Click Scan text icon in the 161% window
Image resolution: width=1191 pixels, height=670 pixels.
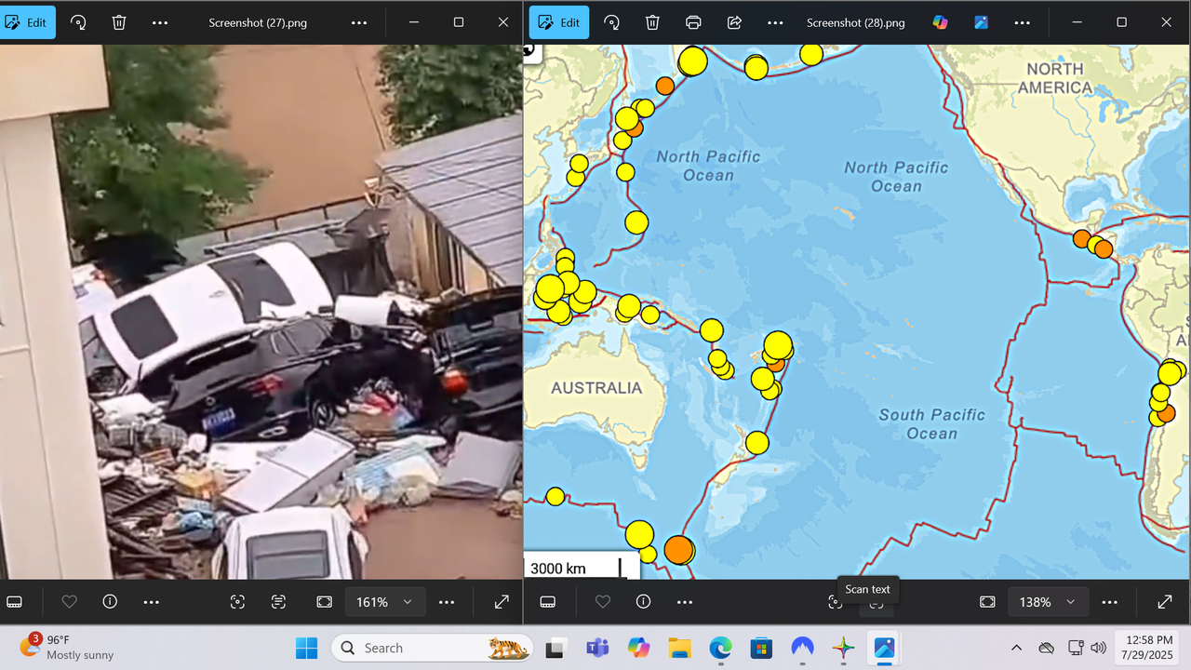coord(278,602)
